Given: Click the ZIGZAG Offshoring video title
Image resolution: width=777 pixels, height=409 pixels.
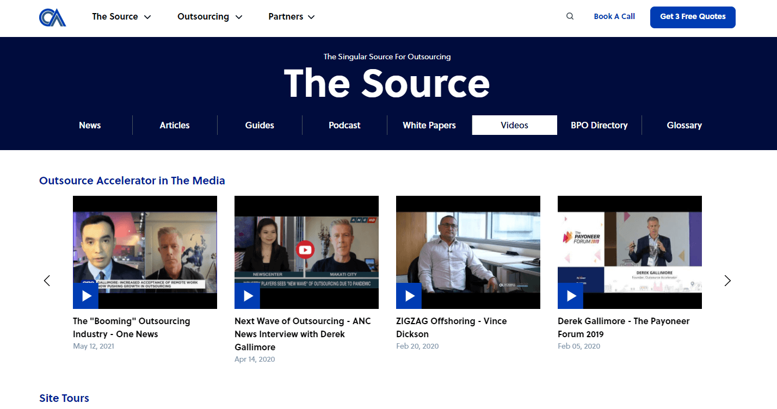Looking at the screenshot, I should pyautogui.click(x=452, y=327).
